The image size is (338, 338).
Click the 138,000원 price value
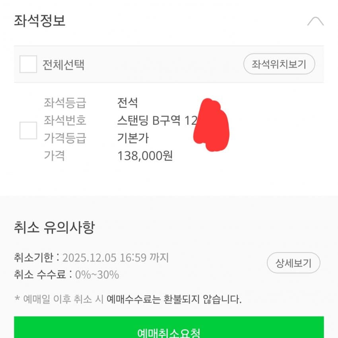click(x=145, y=156)
